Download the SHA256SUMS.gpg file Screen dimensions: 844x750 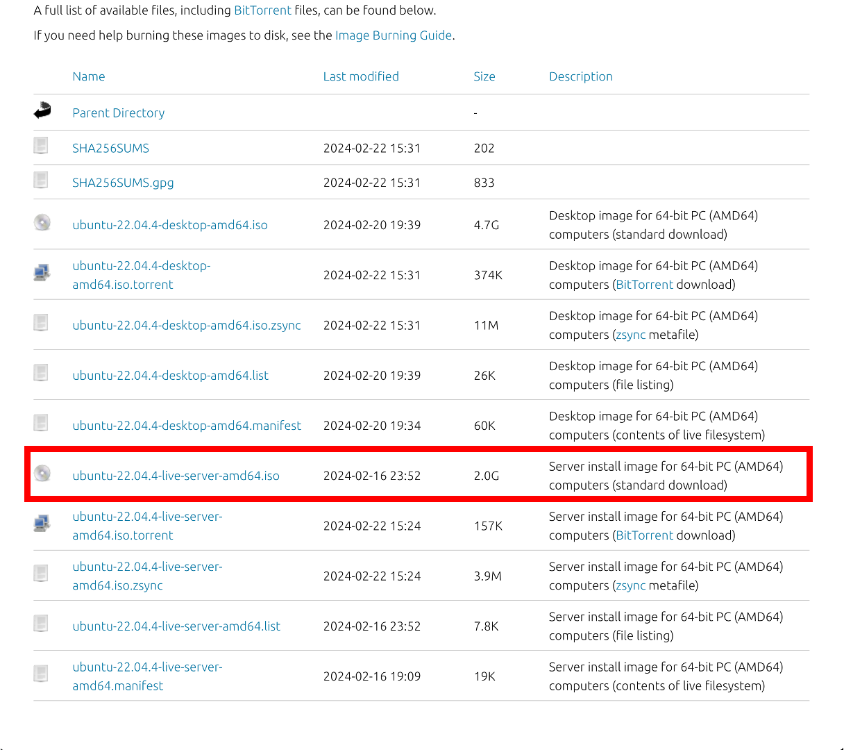[124, 183]
